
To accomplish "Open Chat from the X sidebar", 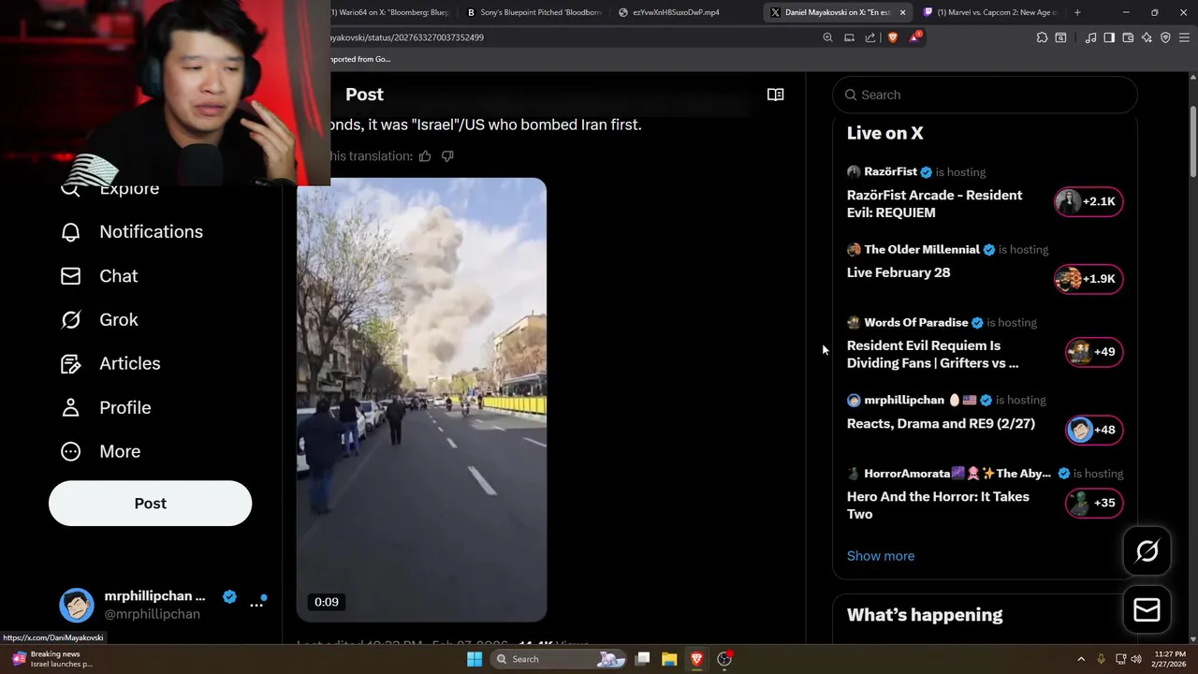I will pyautogui.click(x=98, y=276).
